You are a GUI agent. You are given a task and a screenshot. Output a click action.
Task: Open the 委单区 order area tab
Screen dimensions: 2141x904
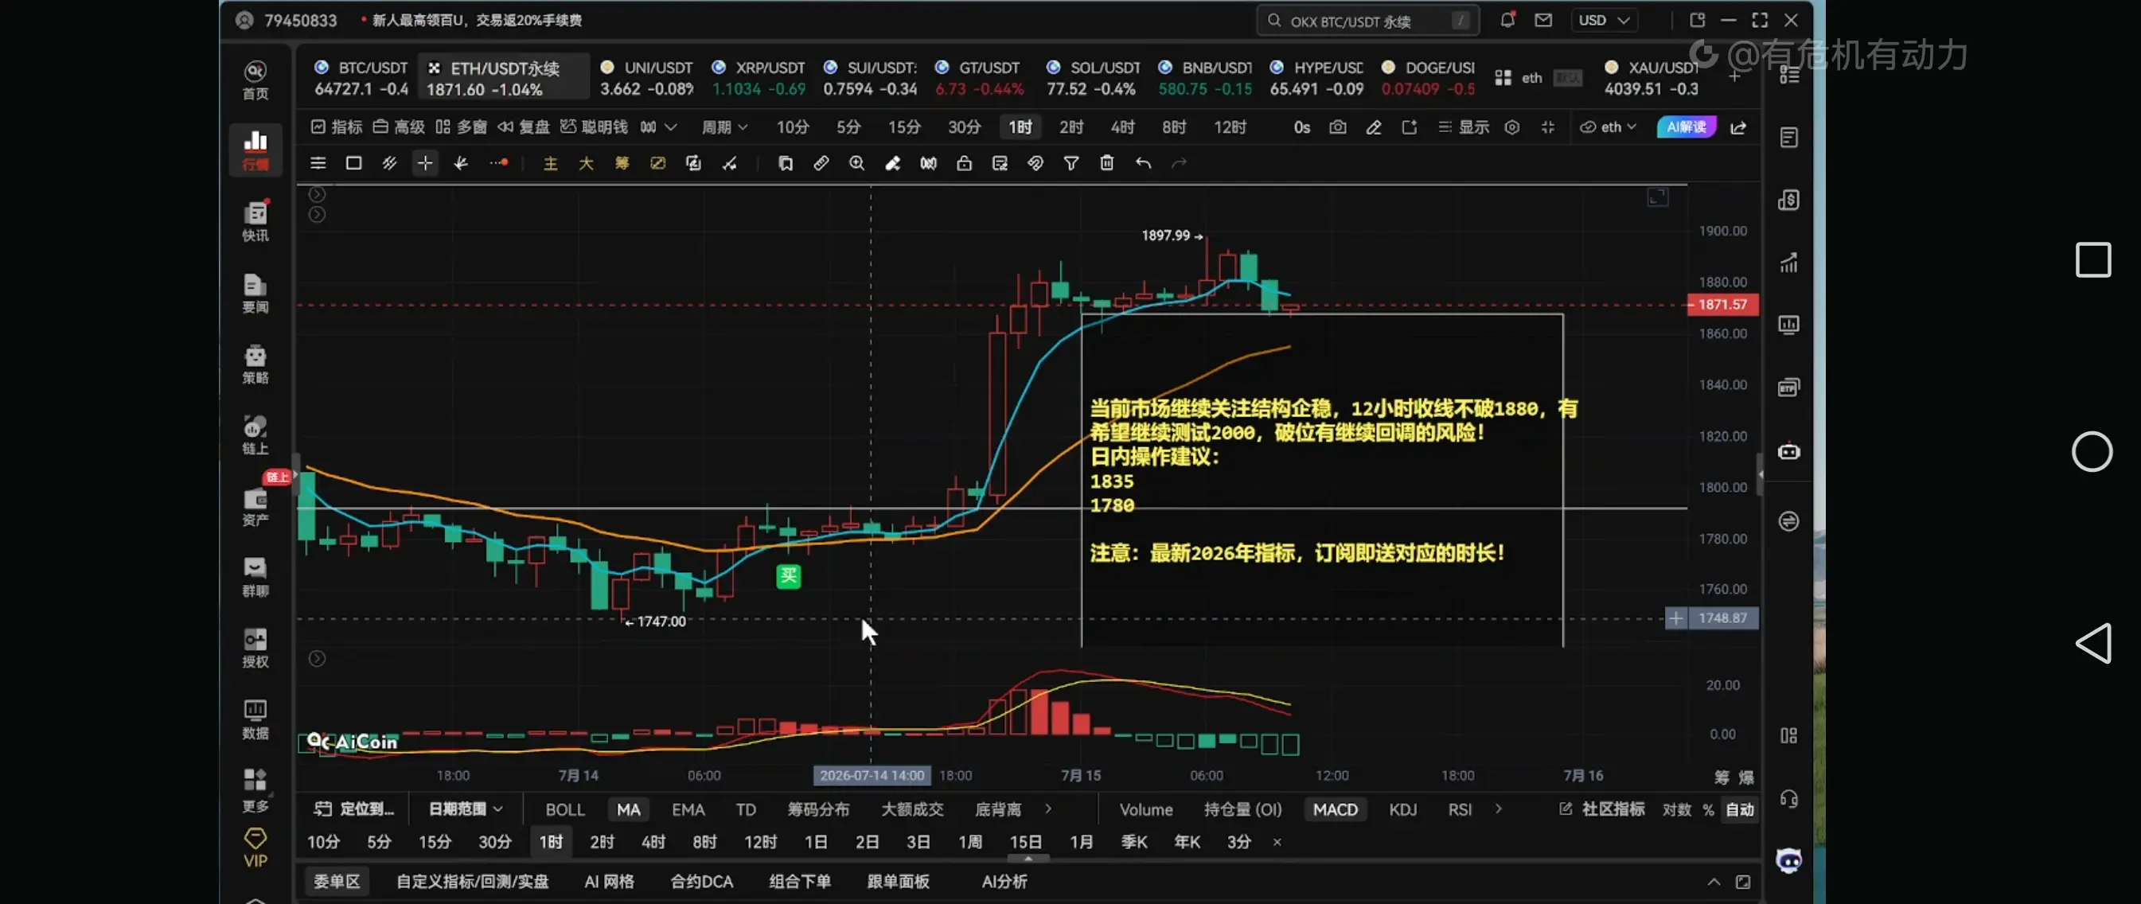(x=336, y=881)
